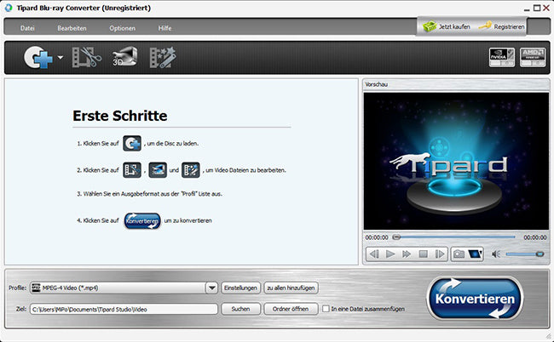554x342 pixels.
Task: Take a snapshot with the camera icon
Action: 459,254
